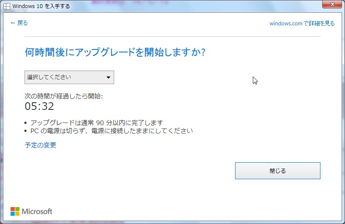Open the 選択してください time dropdown

click(x=69, y=77)
